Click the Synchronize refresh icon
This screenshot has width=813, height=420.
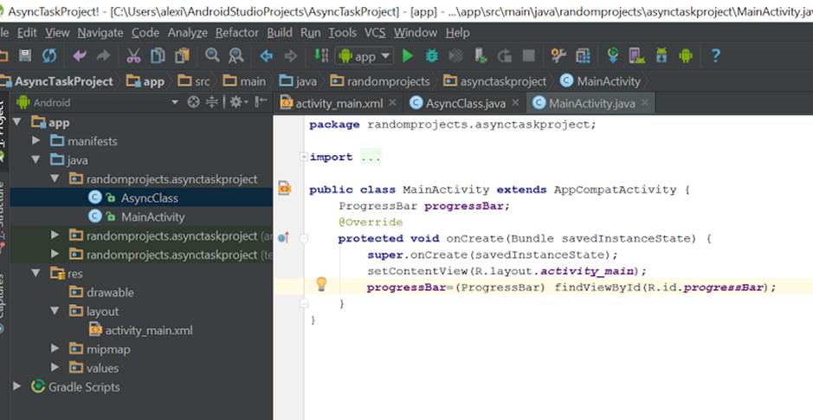click(49, 55)
